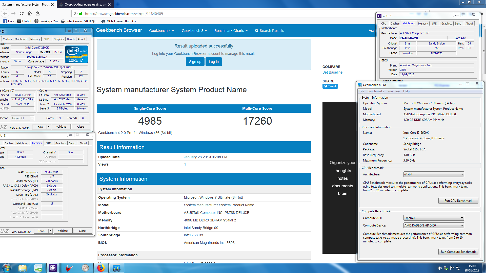Click the Tweet share button
Image resolution: width=486 pixels, height=273 pixels.
[x=330, y=86]
